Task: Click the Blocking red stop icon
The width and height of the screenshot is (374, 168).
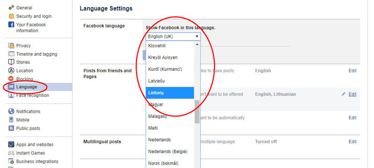Action: (11, 79)
